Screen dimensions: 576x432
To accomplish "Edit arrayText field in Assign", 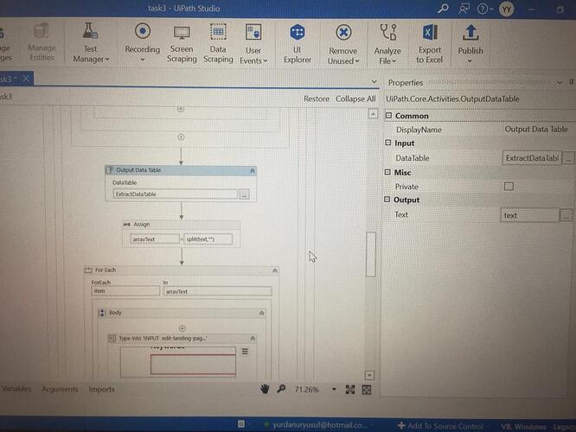I will (x=155, y=239).
